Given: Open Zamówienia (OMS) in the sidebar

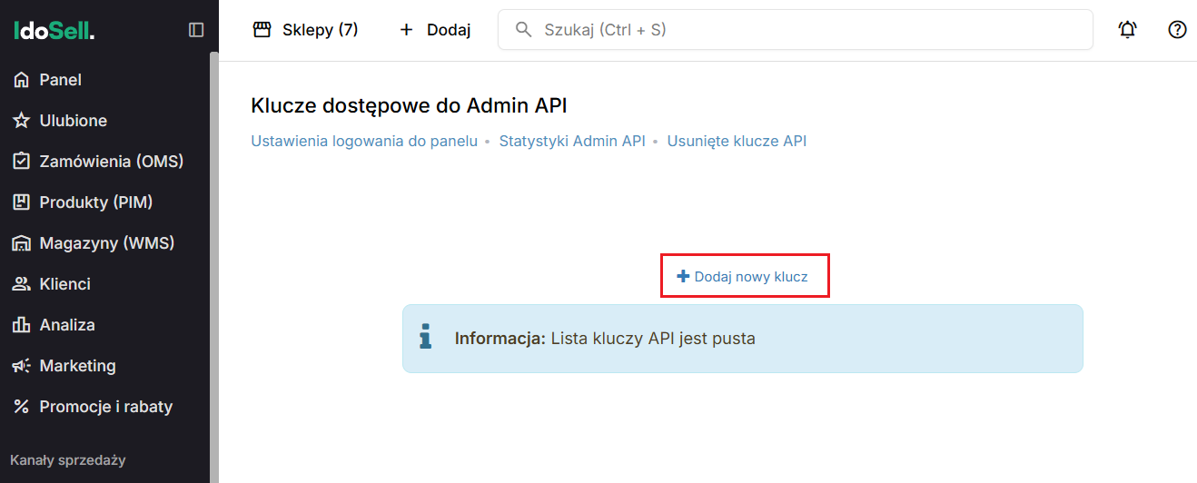Looking at the screenshot, I should point(111,162).
